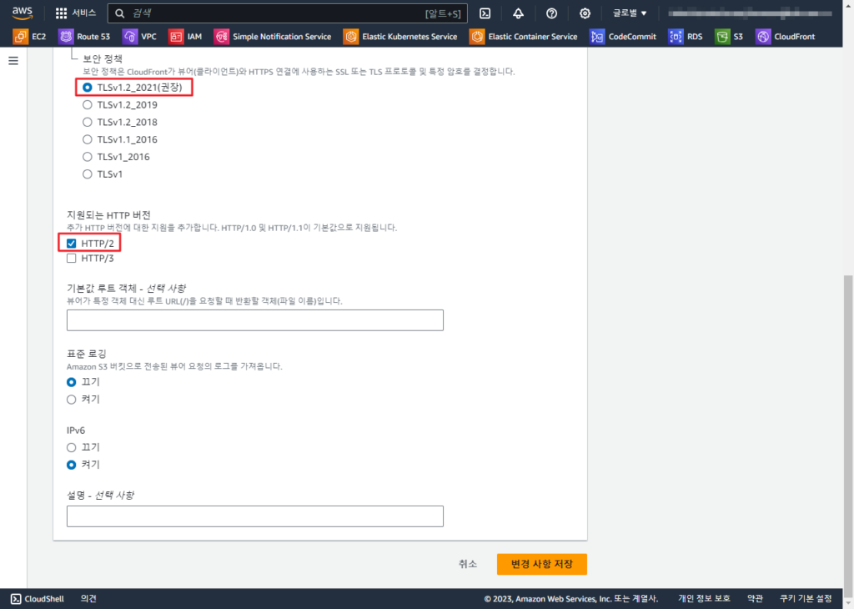Open CloudFront shortcut icon
Screen dimensions: 854x609
(x=762, y=37)
